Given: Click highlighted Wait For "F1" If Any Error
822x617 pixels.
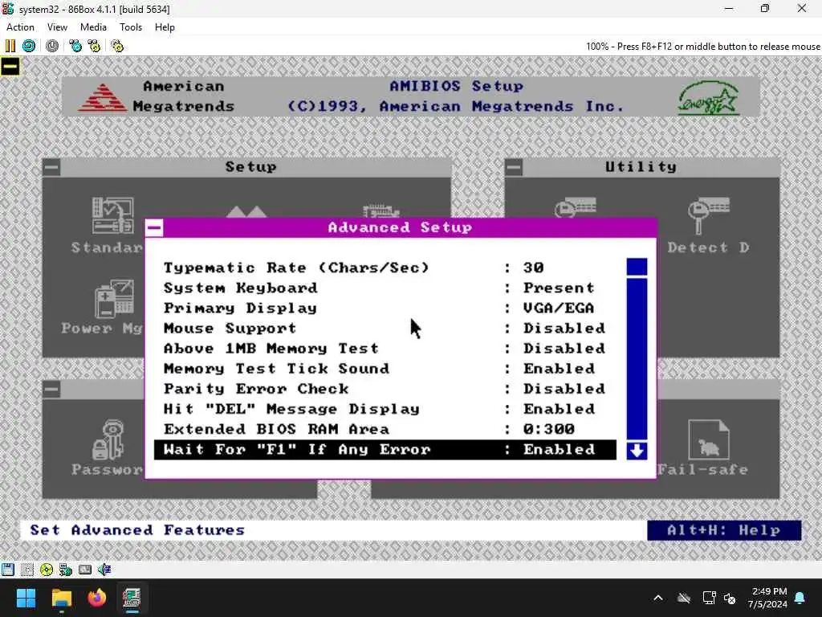Looking at the screenshot, I should (385, 450).
